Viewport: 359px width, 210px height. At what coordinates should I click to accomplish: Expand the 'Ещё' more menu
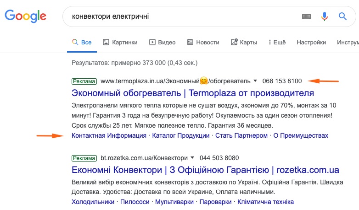point(277,42)
